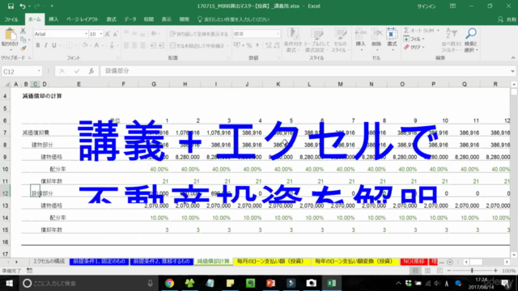Toggle Center alignment
The width and height of the screenshot is (518, 291).
click(134, 45)
